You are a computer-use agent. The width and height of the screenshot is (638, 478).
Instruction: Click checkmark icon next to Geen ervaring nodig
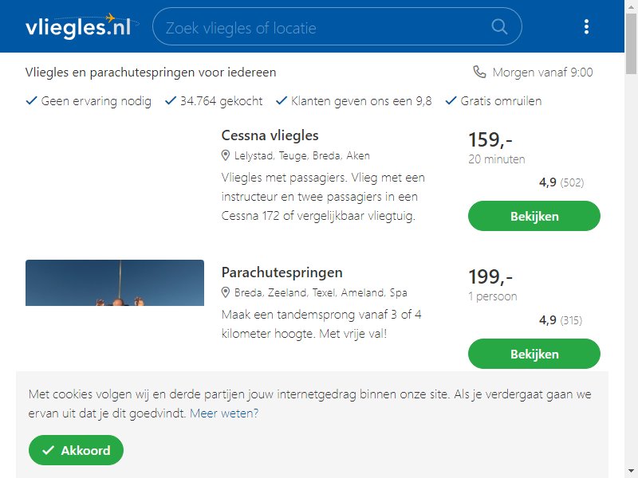(31, 101)
